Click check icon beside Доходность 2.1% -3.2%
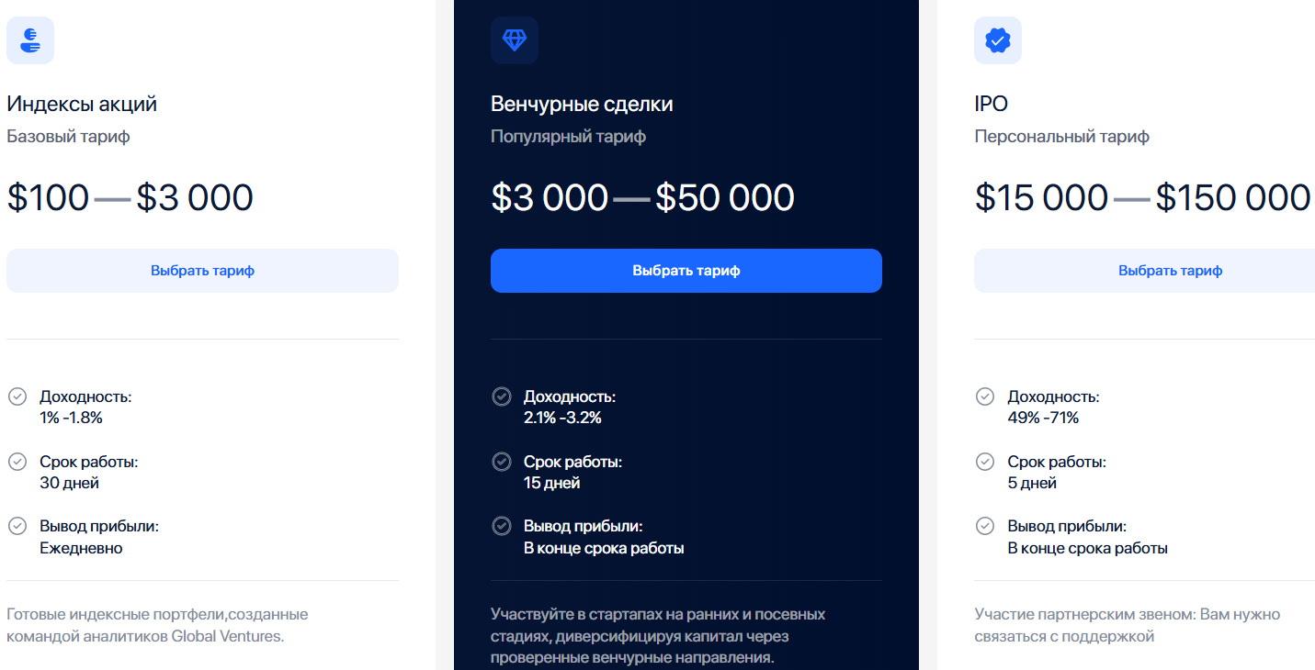 pyautogui.click(x=502, y=396)
